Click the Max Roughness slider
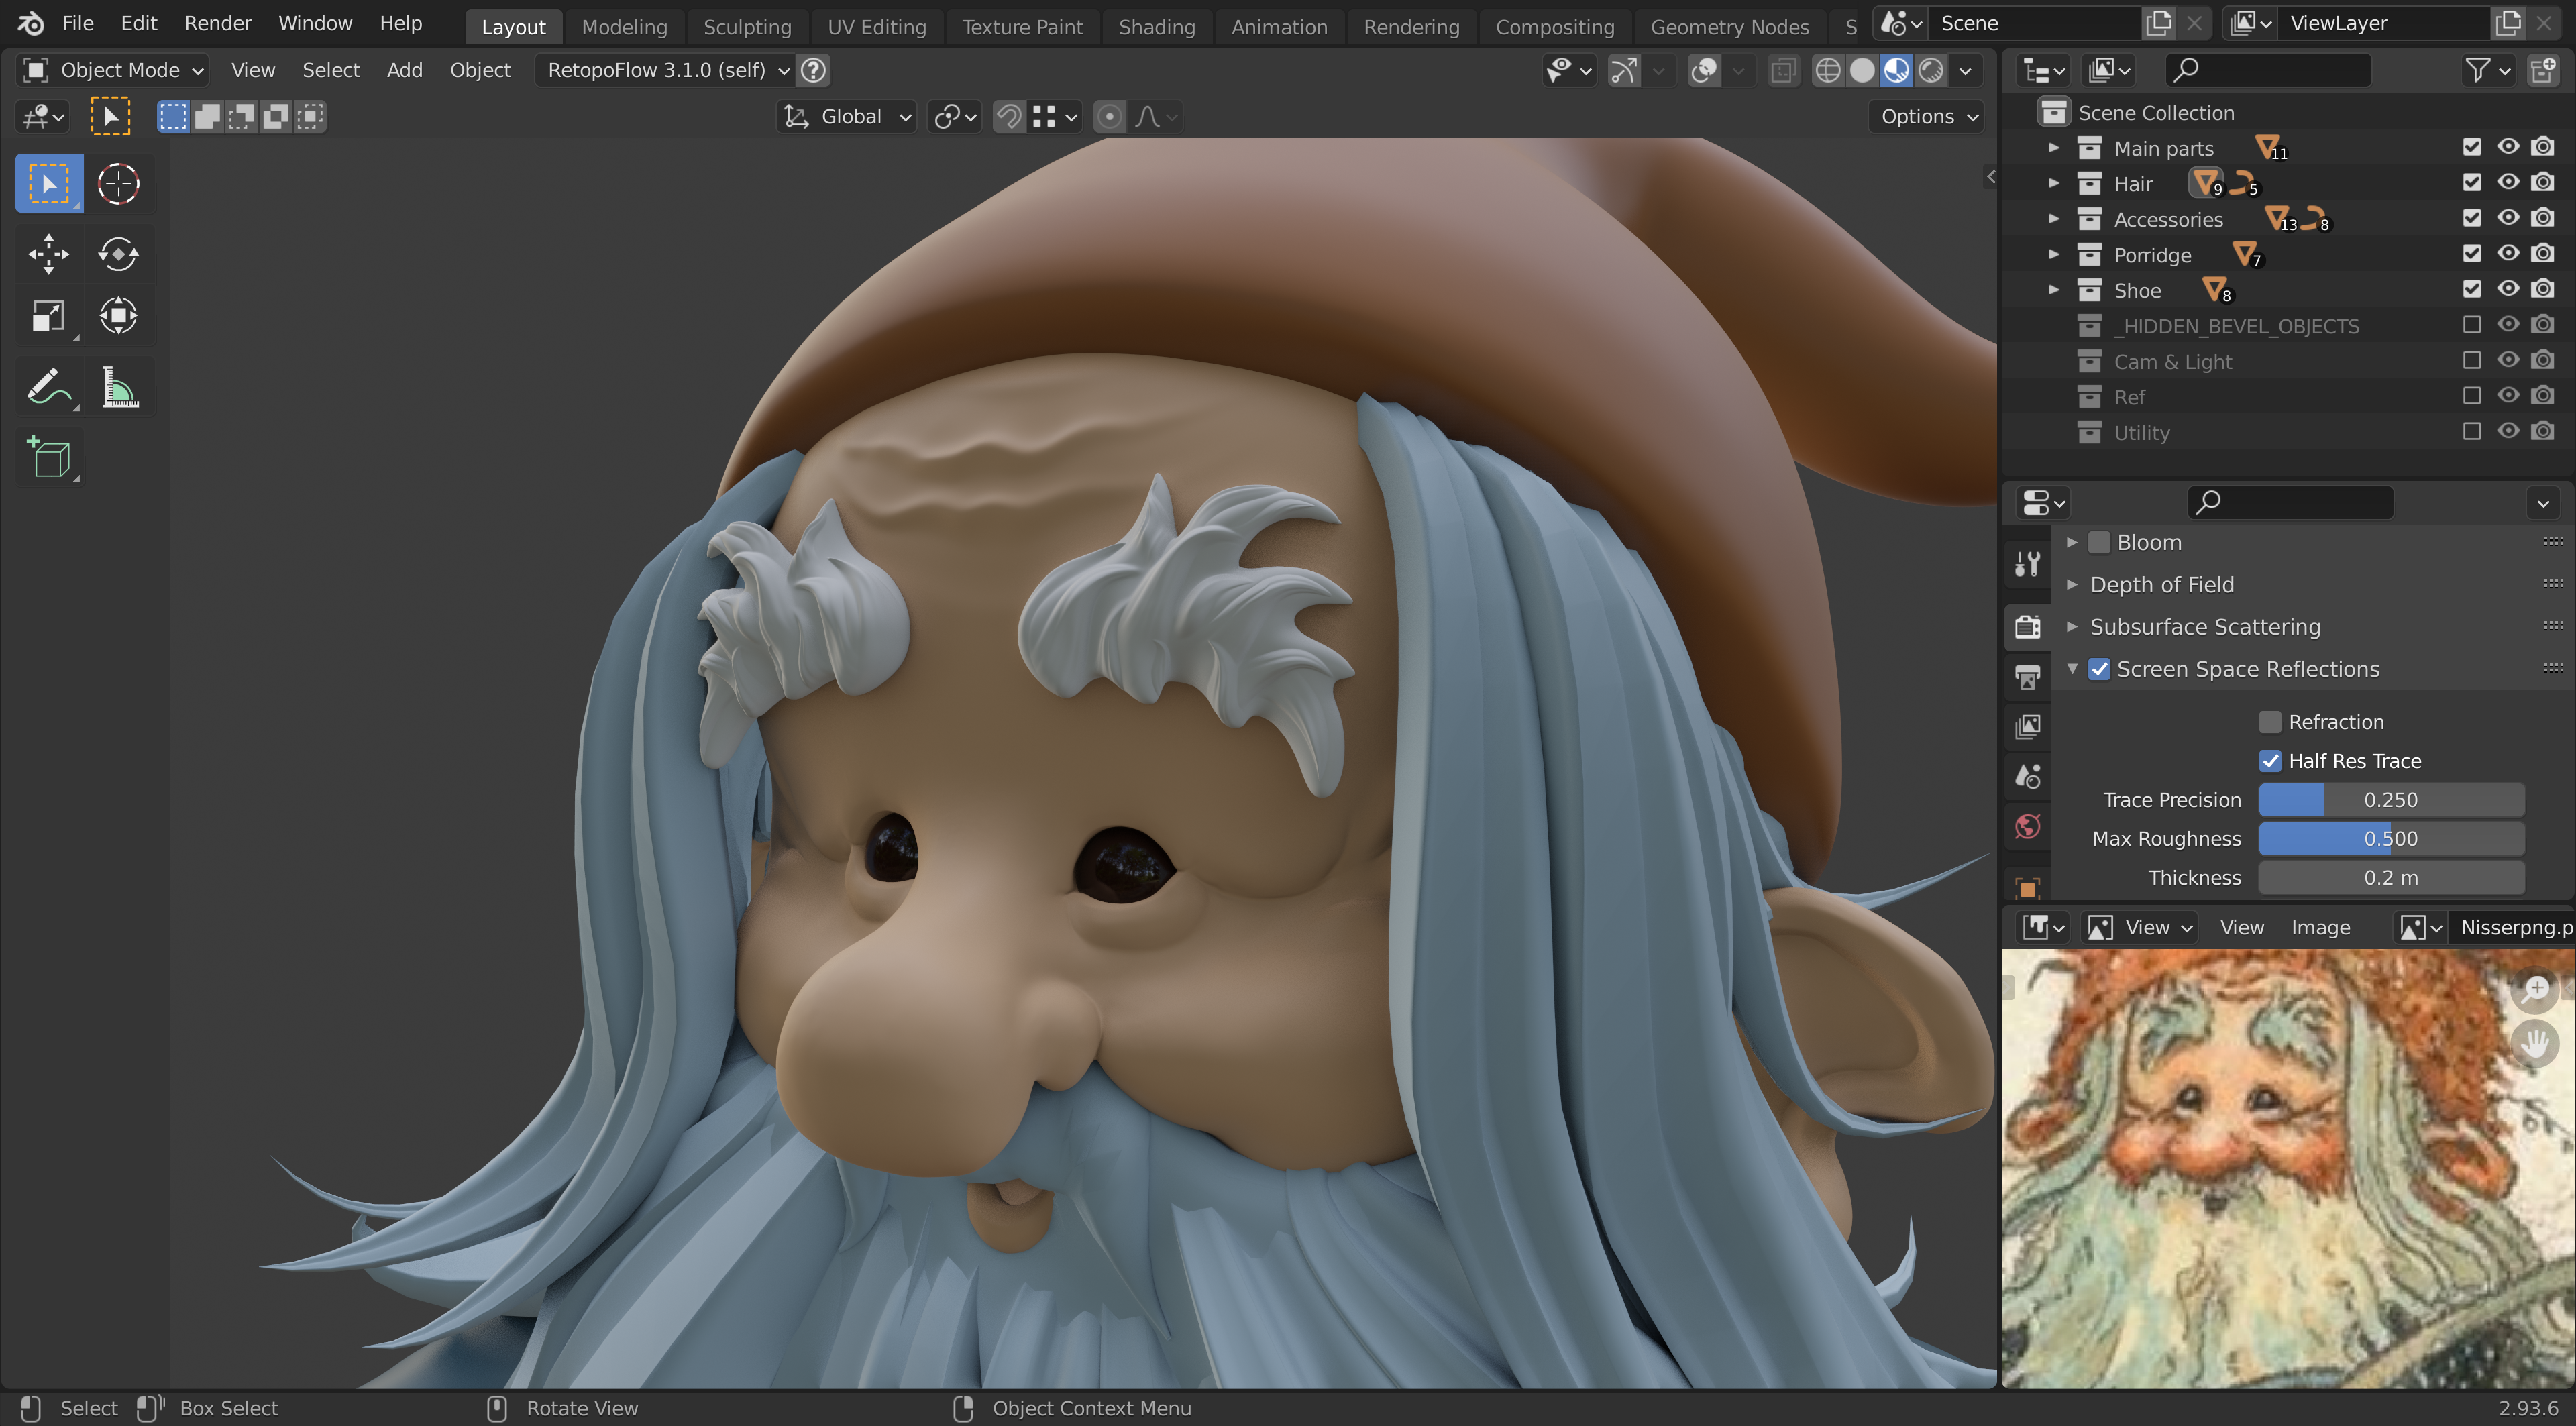Screen dimensions: 2576x1426 click(x=2390, y=839)
